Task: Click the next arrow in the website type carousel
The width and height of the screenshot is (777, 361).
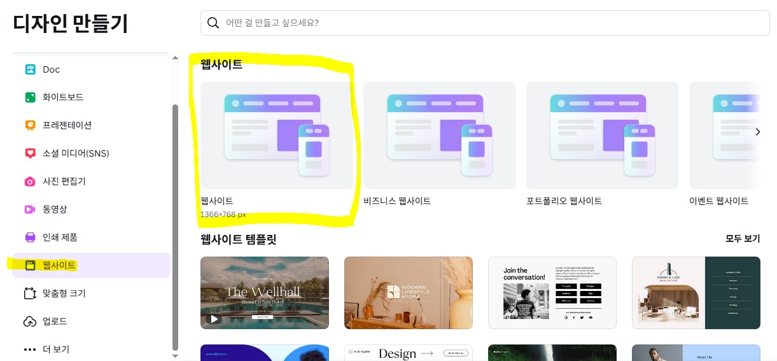Action: (757, 132)
